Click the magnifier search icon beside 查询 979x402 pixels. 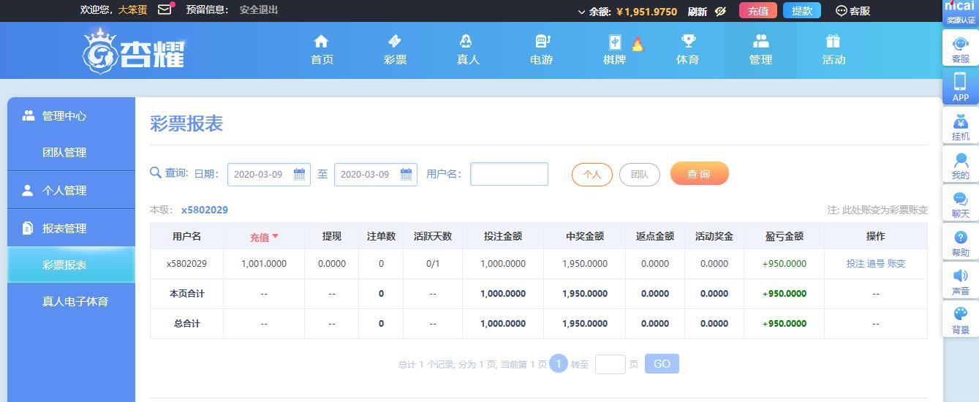click(156, 173)
